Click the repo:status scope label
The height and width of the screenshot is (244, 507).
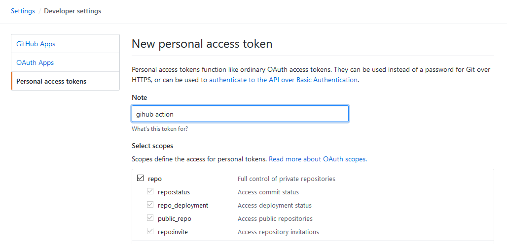[x=174, y=192]
